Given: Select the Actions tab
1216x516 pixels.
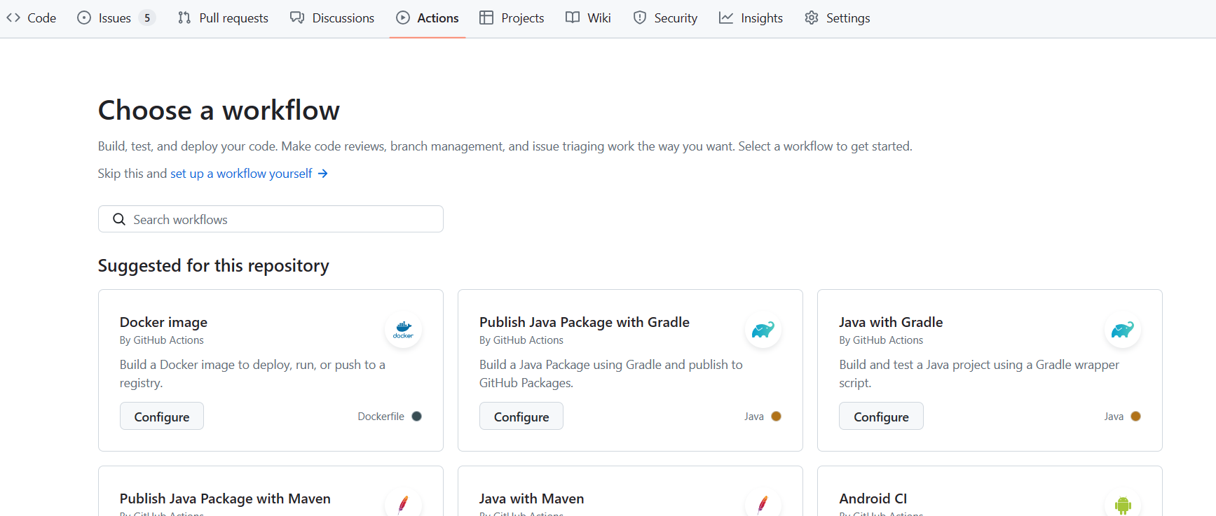Looking at the screenshot, I should pos(428,18).
